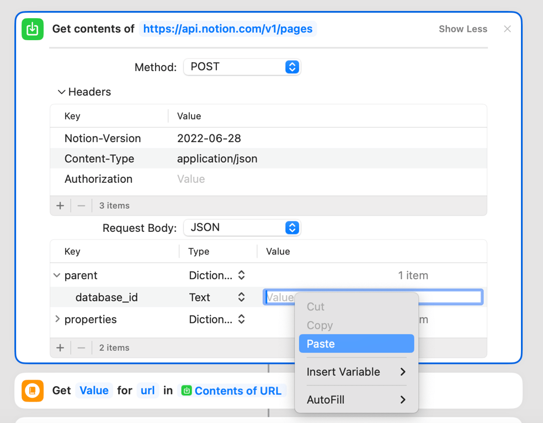Click the api.notion.com pages URL link
Viewport: 543px width, 423px height.
point(228,29)
